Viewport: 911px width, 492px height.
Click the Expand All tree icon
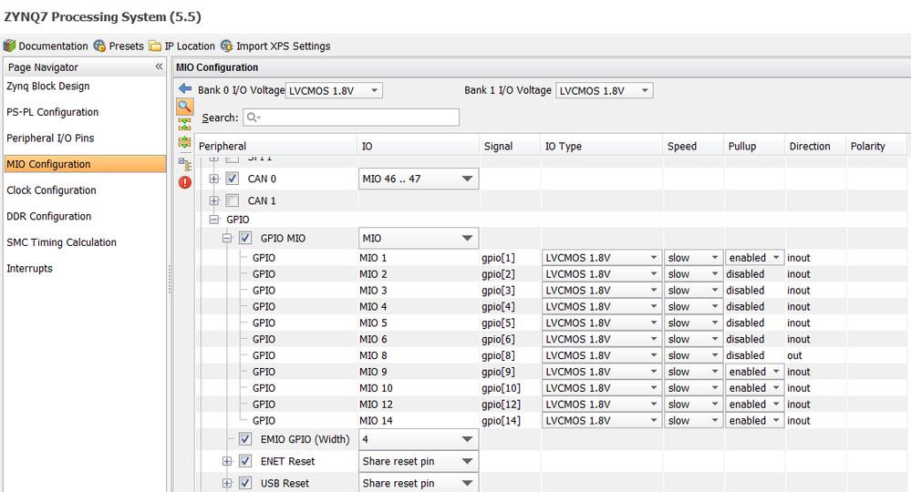185,142
